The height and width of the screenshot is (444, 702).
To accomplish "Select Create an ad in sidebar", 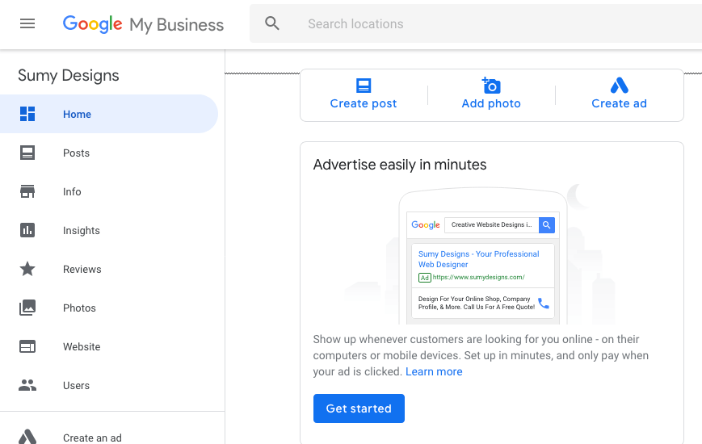I will point(92,438).
